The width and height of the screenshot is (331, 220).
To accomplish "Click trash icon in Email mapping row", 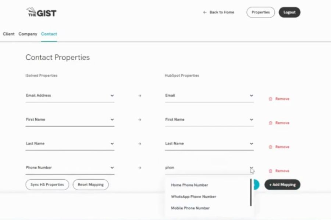I will click(270, 99).
